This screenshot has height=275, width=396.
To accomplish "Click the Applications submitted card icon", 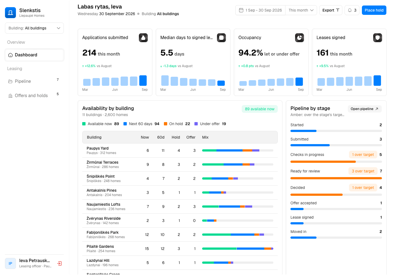I will (143, 38).
